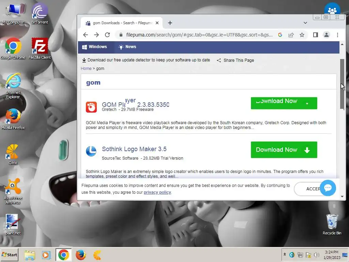Viewport: 349px width, 262px height.
Task: Click the address bar URL field
Action: (x=199, y=35)
